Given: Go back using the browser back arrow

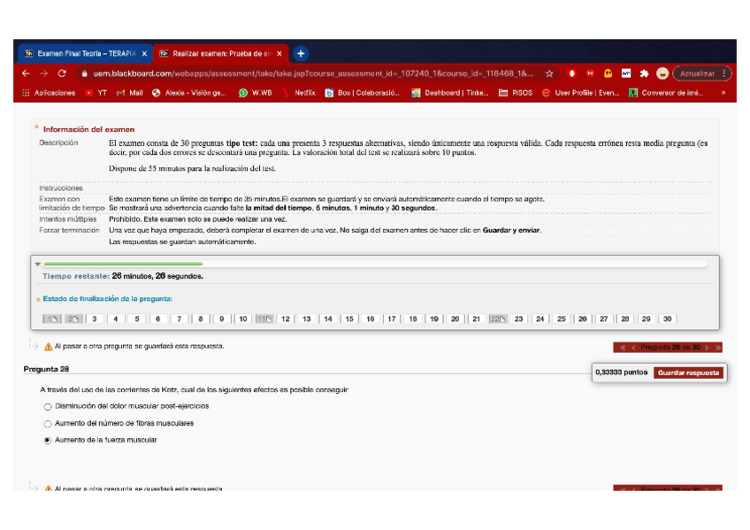Looking at the screenshot, I should click(x=26, y=73).
